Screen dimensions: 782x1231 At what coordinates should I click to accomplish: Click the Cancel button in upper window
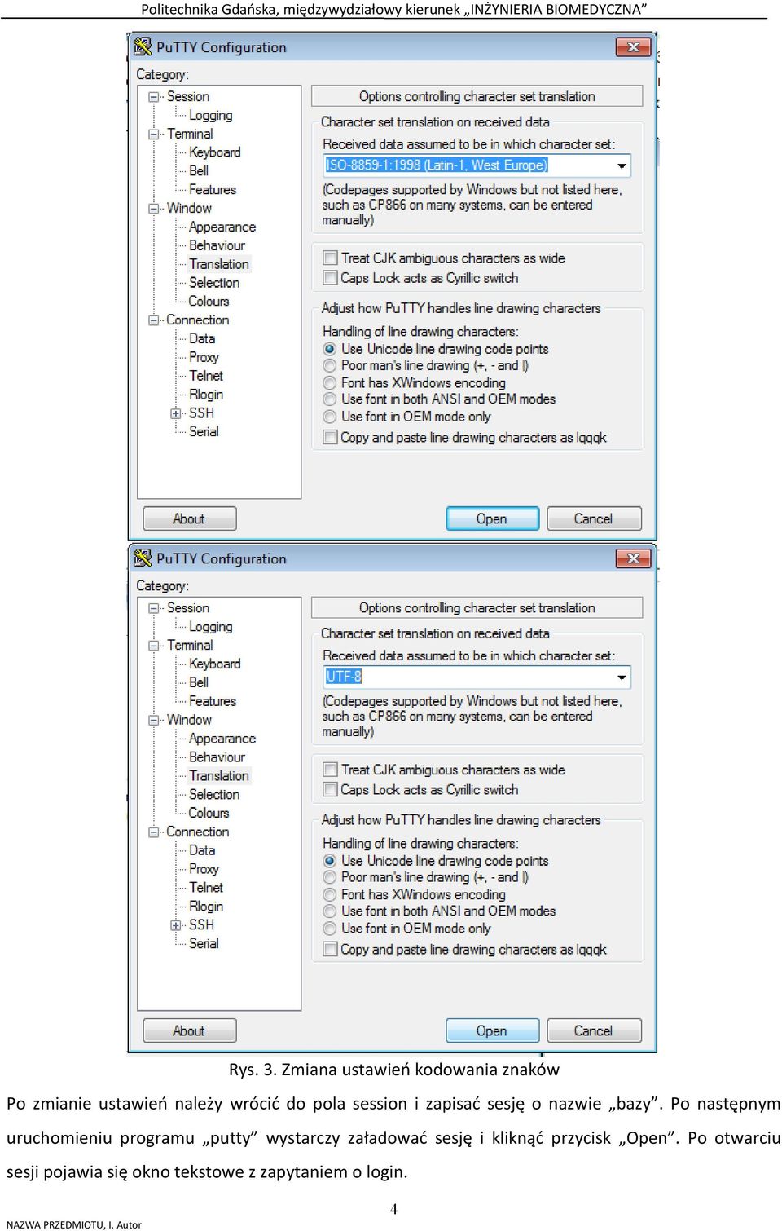[594, 518]
